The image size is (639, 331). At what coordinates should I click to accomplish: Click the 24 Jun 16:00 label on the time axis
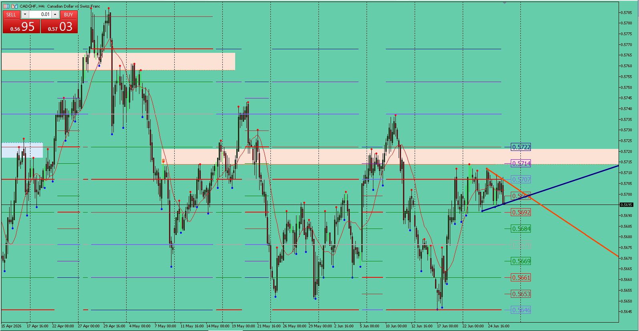pyautogui.click(x=498, y=326)
